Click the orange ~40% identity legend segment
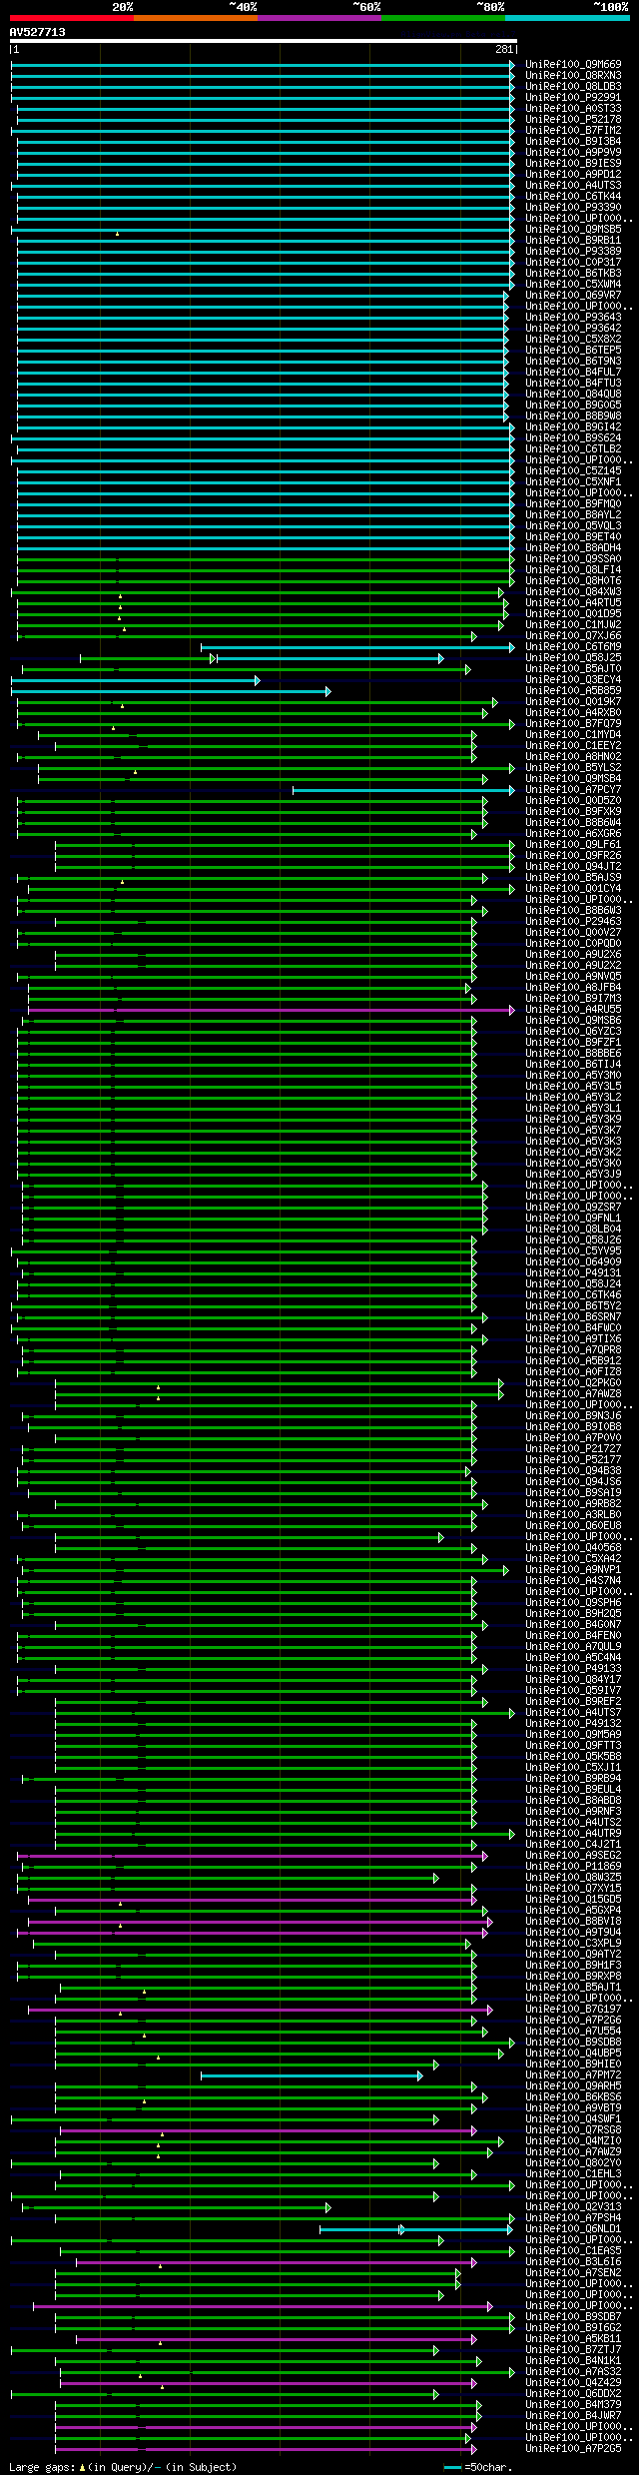This screenshot has width=639, height=2475. point(195,18)
